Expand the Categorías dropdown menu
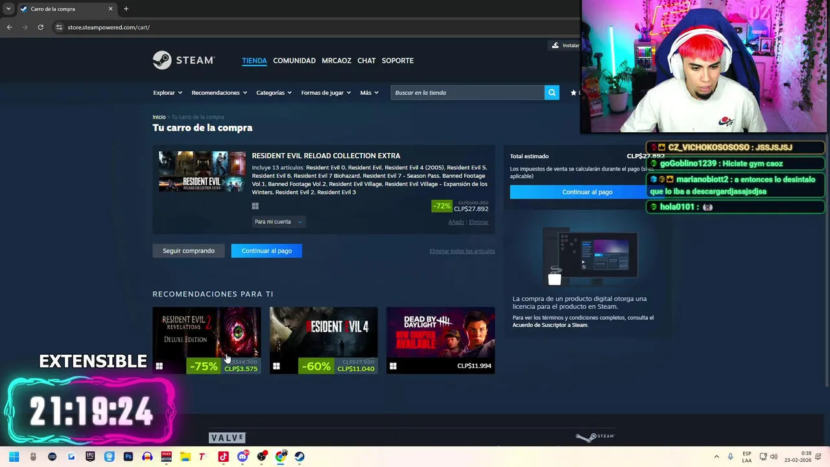Viewport: 830px width, 467px height. [274, 93]
